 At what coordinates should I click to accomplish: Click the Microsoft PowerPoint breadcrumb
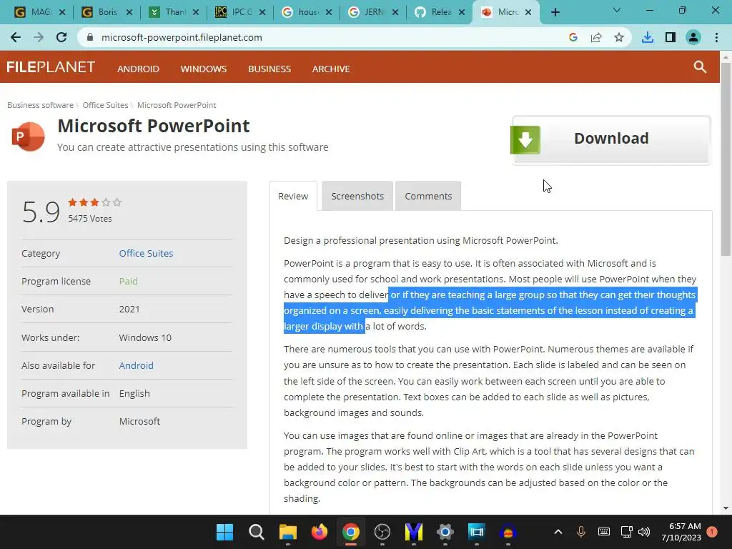tap(177, 105)
